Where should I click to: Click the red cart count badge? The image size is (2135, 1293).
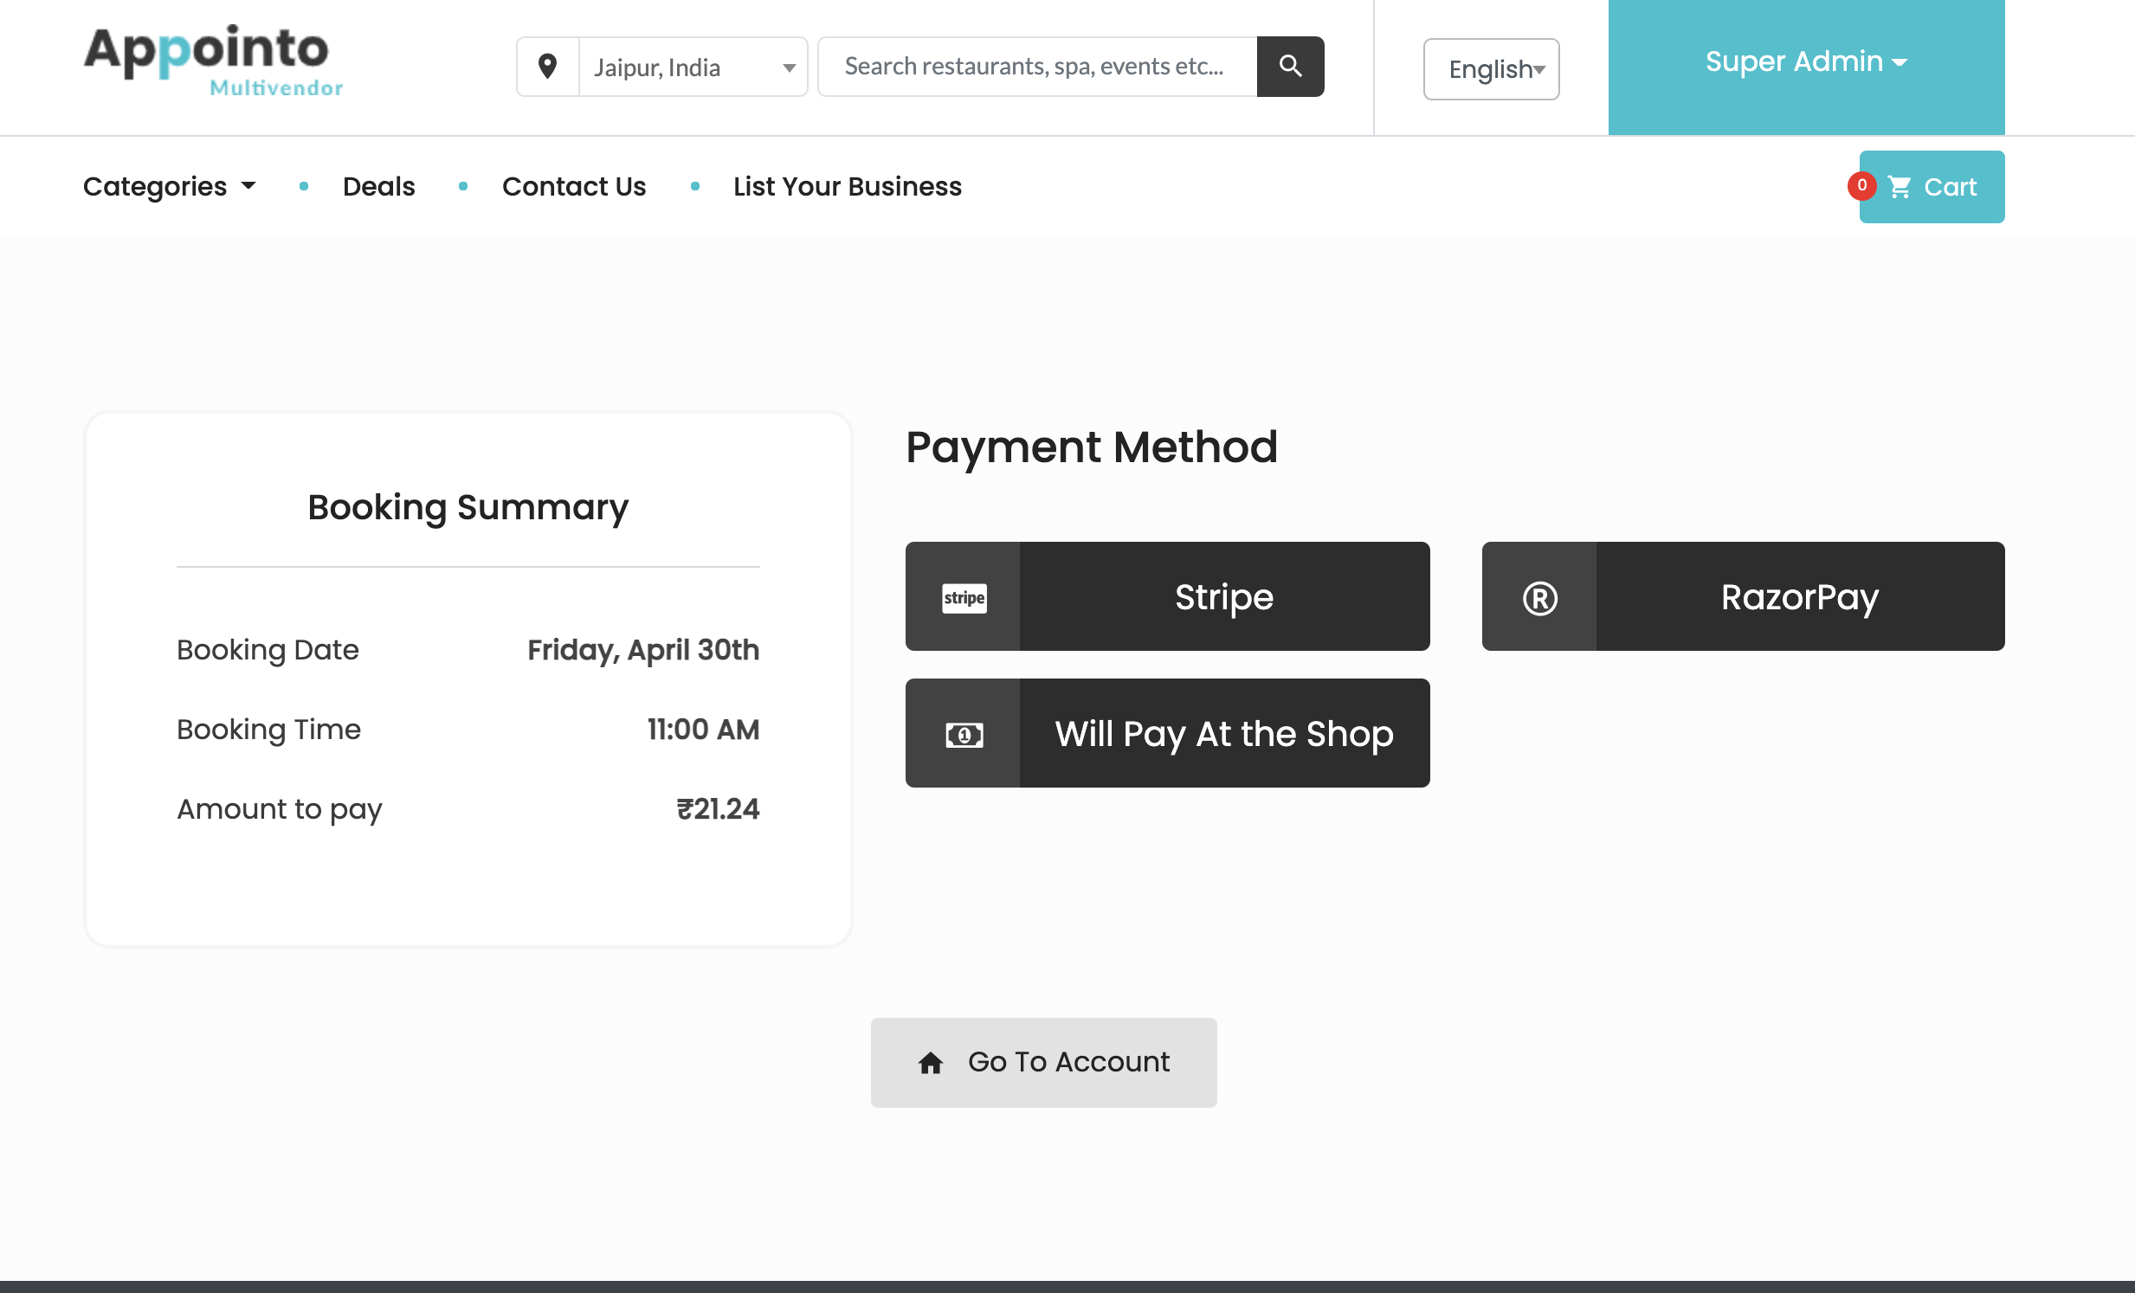pyautogui.click(x=1861, y=185)
